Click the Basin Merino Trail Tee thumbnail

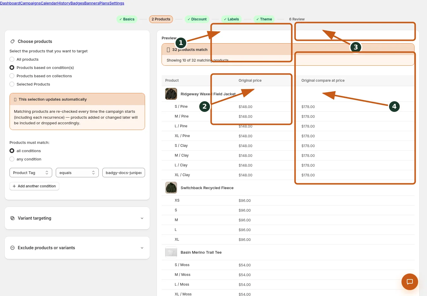click(x=171, y=252)
